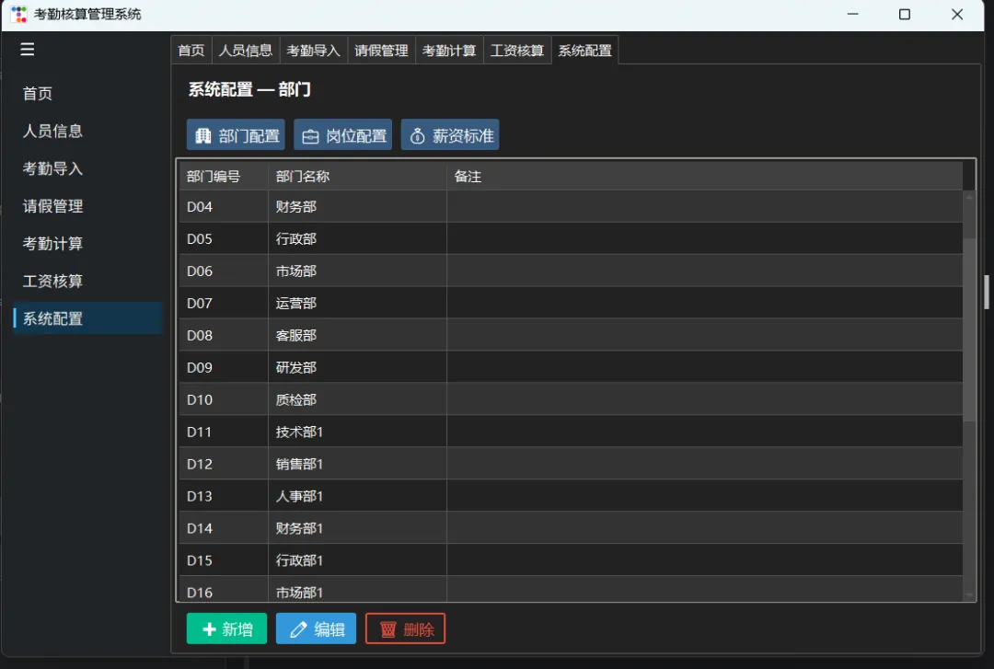Click the pencil icon on 编辑 button
Viewport: 994px width, 669px height.
click(298, 629)
